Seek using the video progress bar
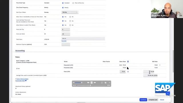 click(x=92, y=85)
